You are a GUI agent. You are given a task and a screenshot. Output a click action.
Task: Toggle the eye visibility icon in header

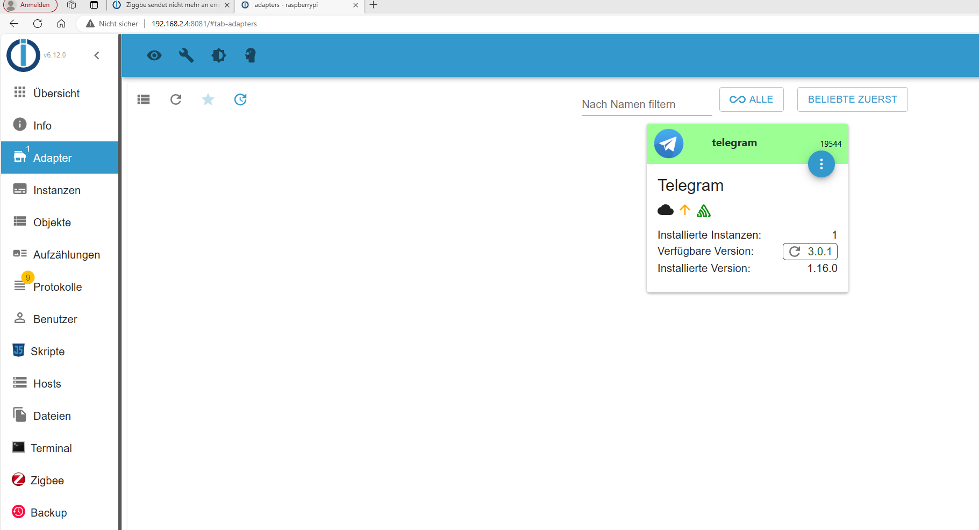pos(154,55)
